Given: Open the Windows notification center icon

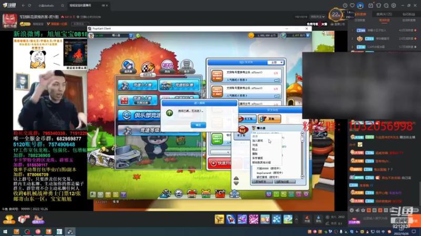Looking at the screenshot, I should click(x=414, y=232).
